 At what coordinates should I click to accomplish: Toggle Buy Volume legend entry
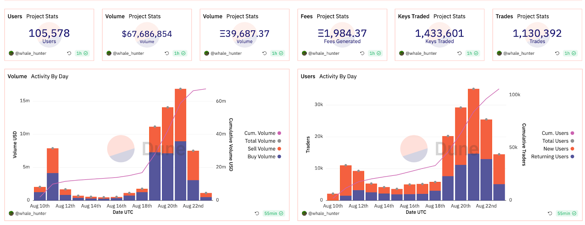tap(261, 157)
